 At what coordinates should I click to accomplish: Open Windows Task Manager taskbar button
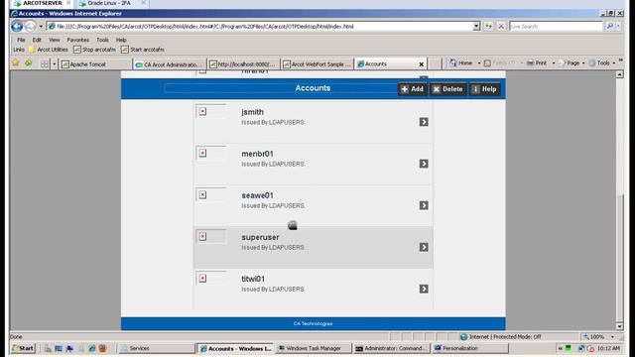click(315, 348)
